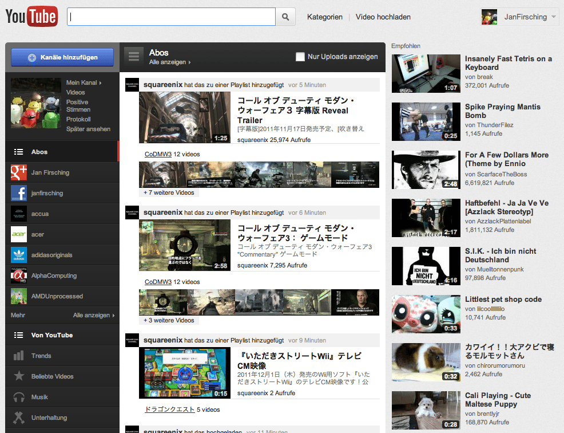Open the accua channel avatar
Screen dimensions: 564x433
click(19, 214)
